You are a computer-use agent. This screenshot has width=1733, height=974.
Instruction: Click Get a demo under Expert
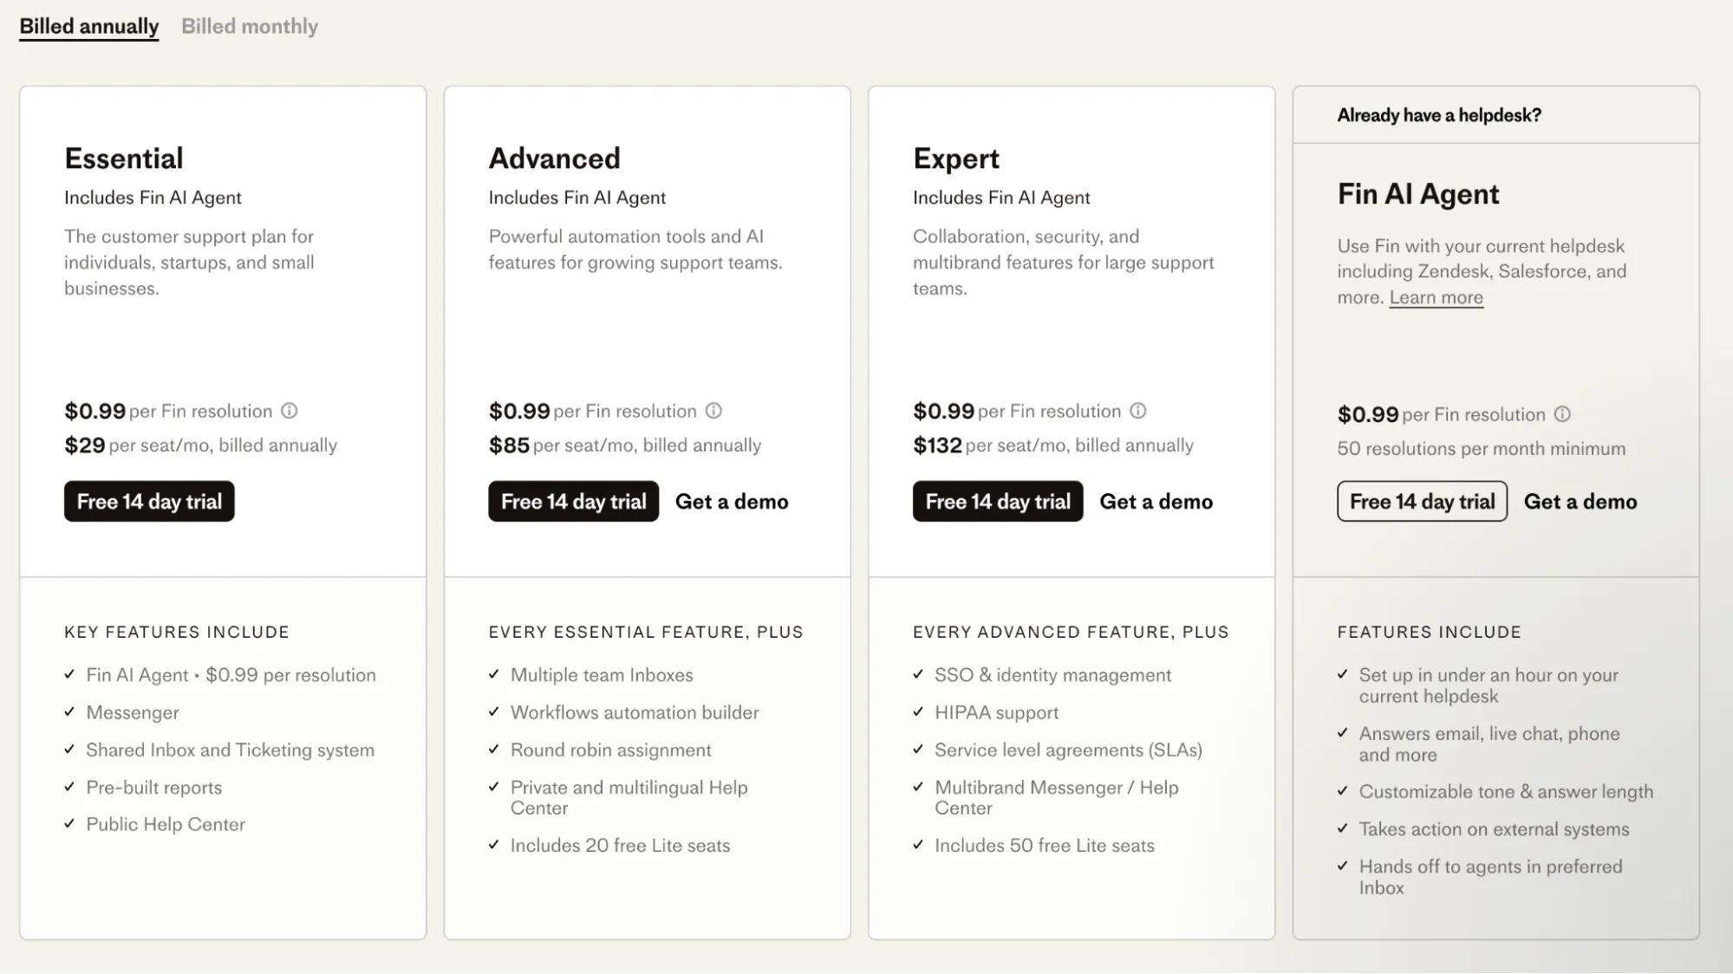1156,501
